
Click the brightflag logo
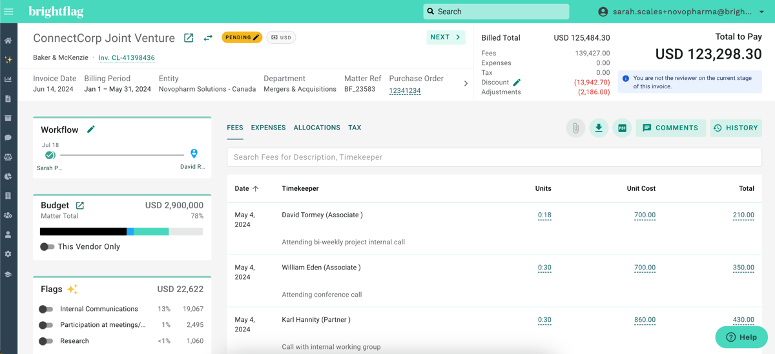pyautogui.click(x=56, y=12)
